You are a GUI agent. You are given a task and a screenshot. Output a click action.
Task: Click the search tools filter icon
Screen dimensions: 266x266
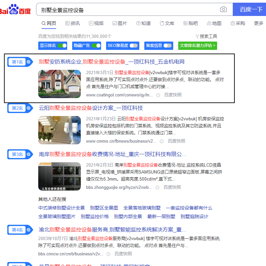[197, 37]
